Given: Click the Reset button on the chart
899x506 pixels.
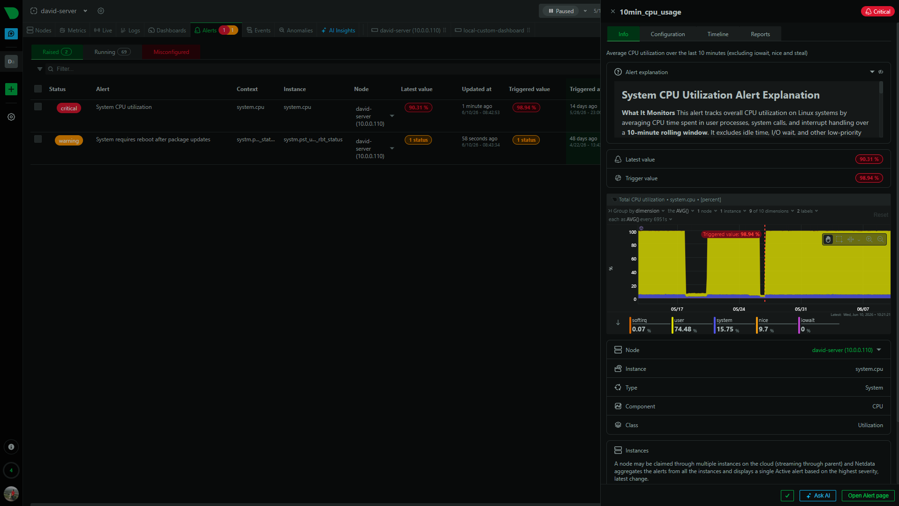Looking at the screenshot, I should tap(880, 215).
